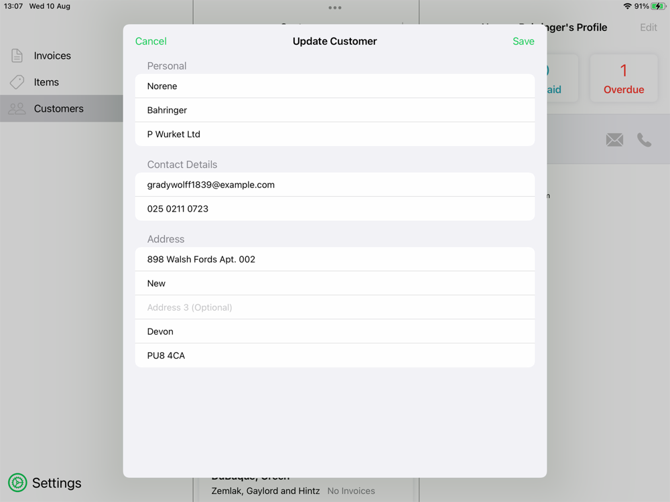Screen dimensions: 670x502
Task: Tap the Personal section header
Action: (167, 66)
